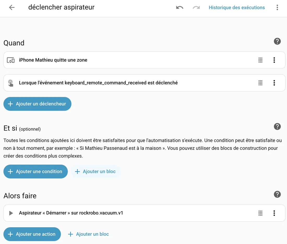287x244 pixels.
Task: Grab the drag handle of iPhone Mathieu trigger
Action: pyautogui.click(x=260, y=60)
